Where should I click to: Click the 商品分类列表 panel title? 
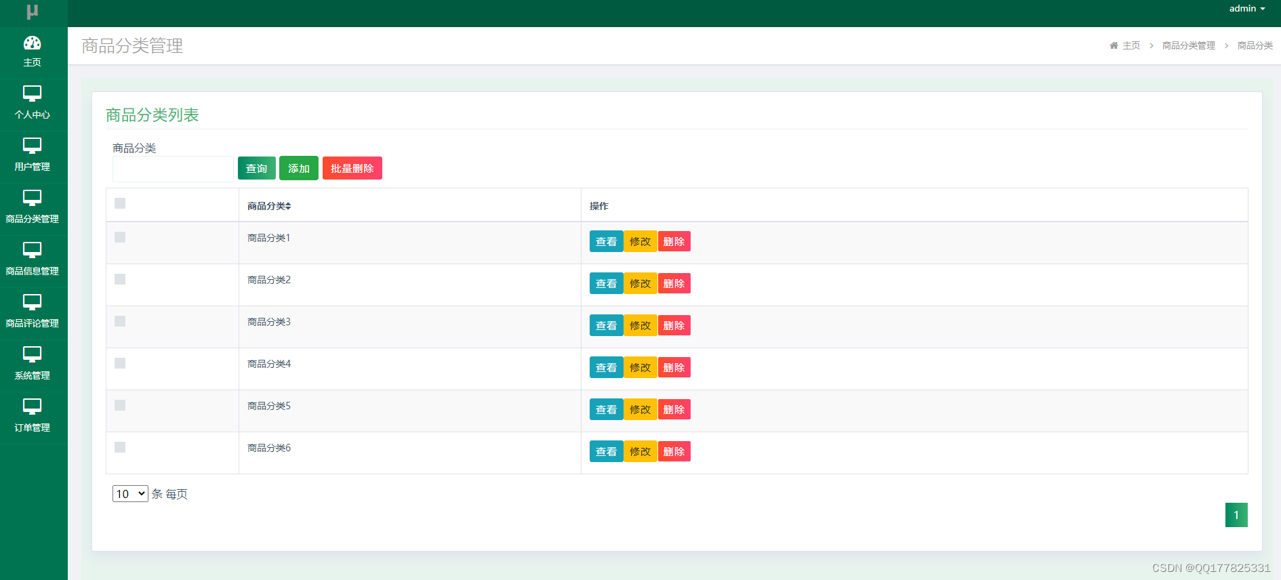pyautogui.click(x=152, y=115)
